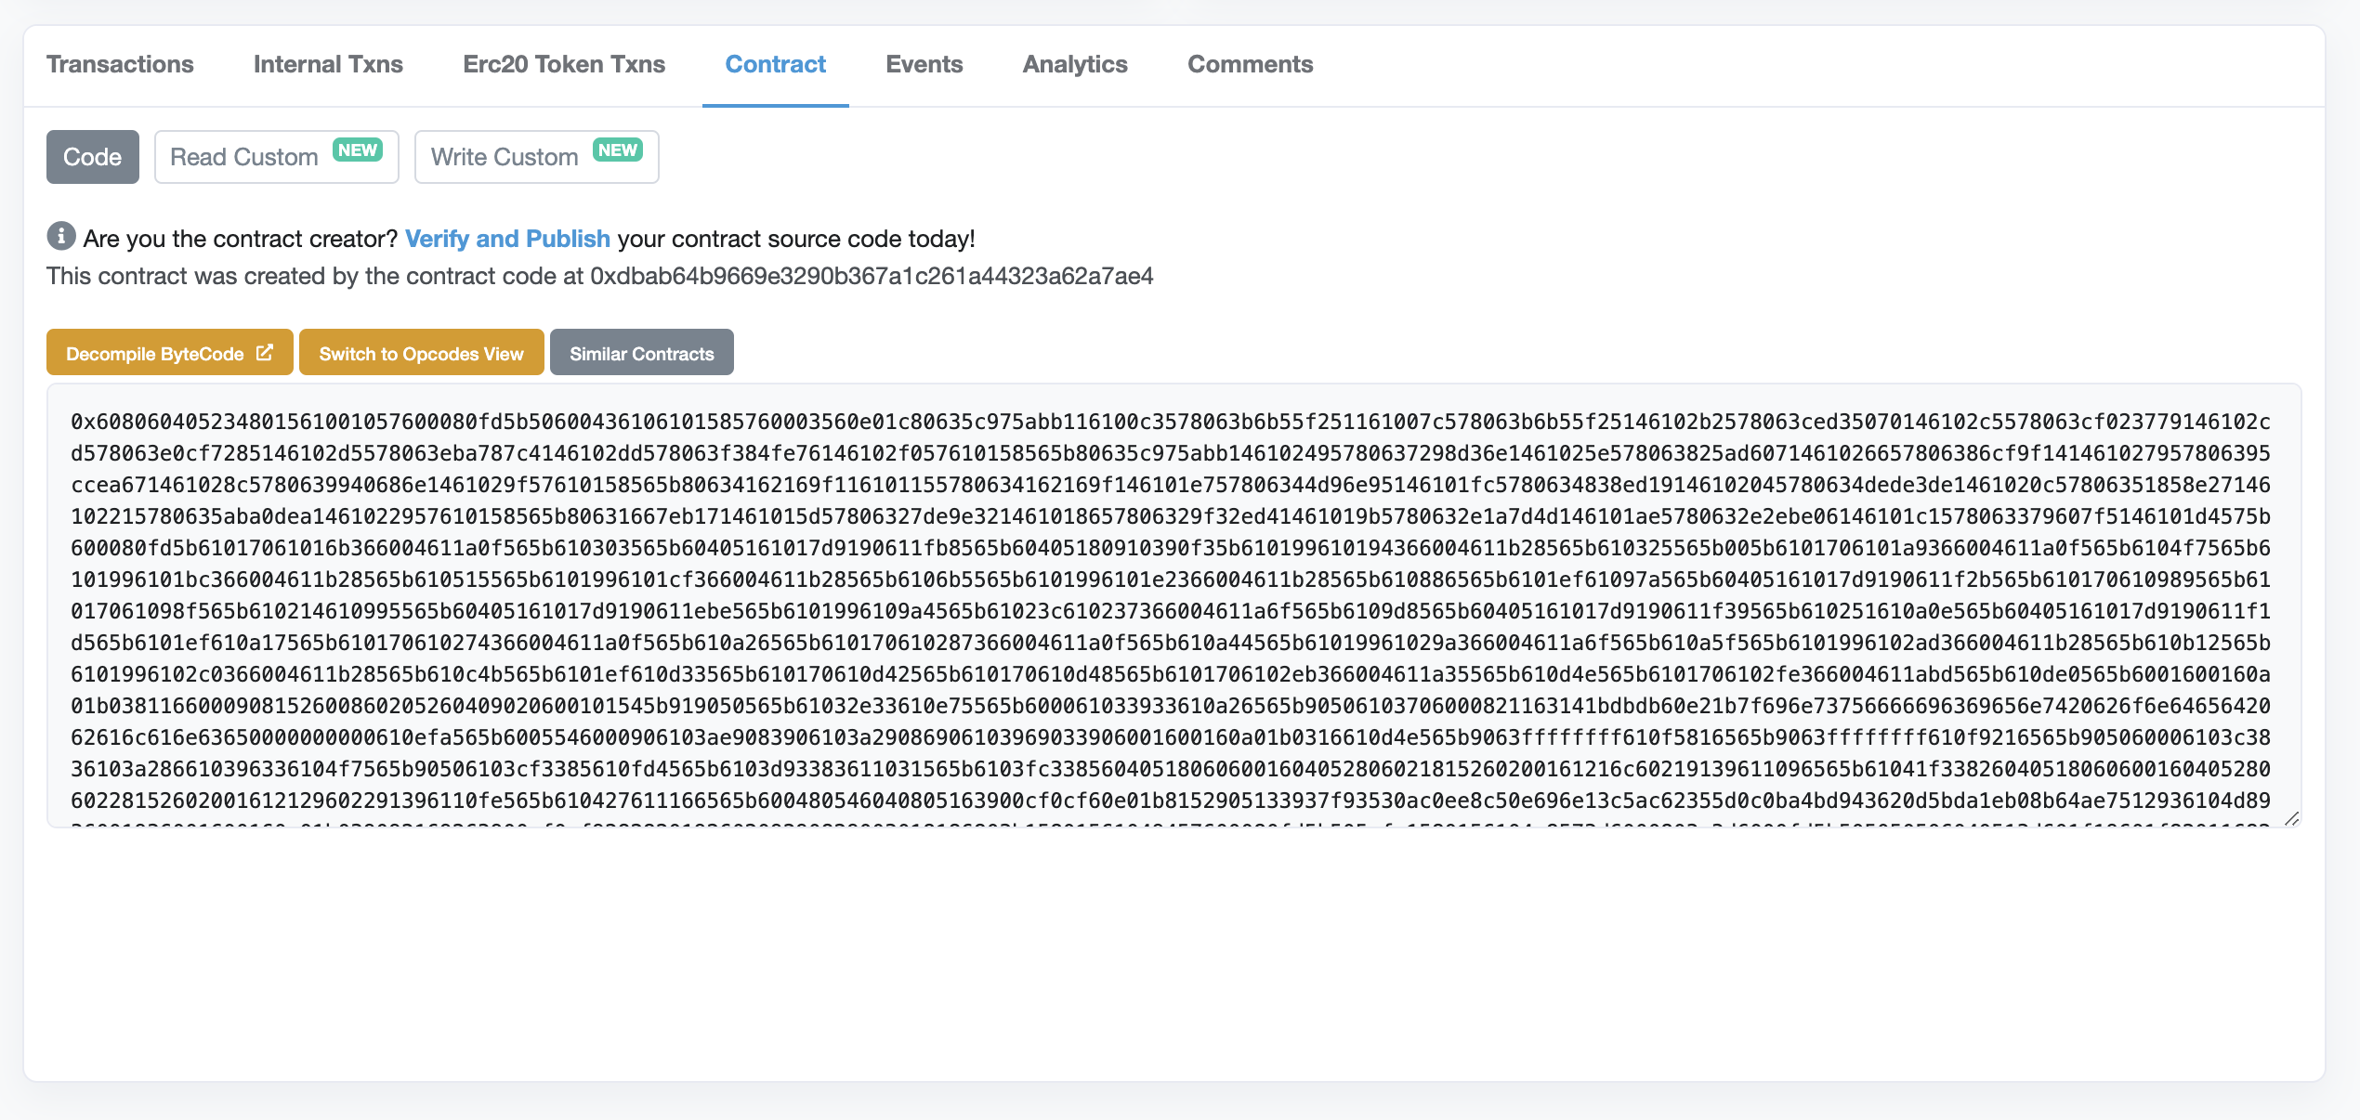Click the NEW badge on Read Custom
This screenshot has width=2360, height=1120.
[358, 150]
